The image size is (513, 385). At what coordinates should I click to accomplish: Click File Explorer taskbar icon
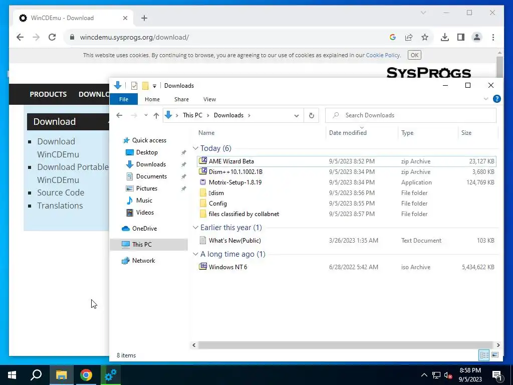(x=62, y=375)
